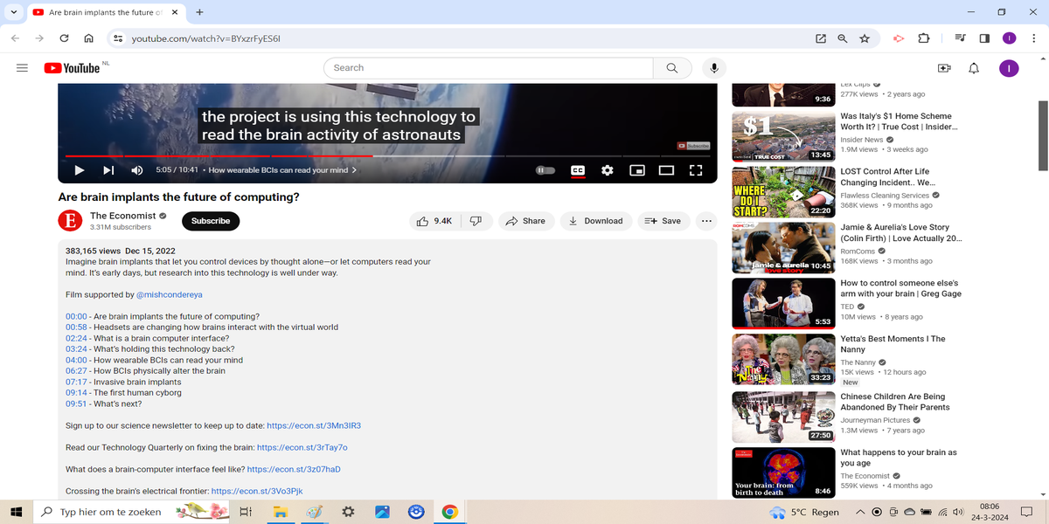Go to the browser home page

(88, 38)
